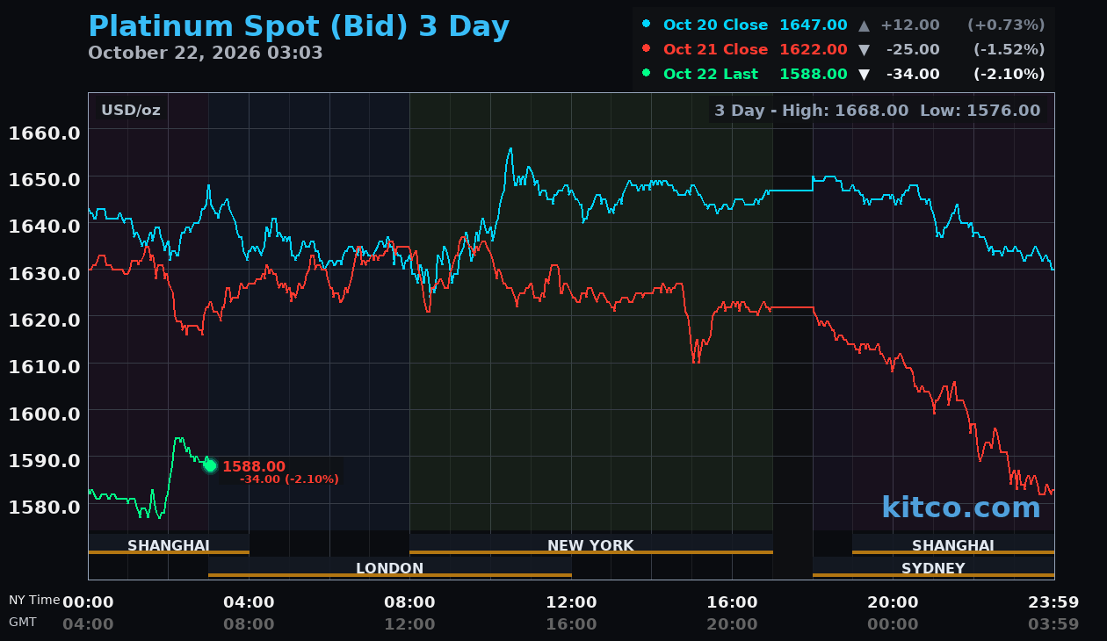Click the Oct 22 Last label

(710, 74)
